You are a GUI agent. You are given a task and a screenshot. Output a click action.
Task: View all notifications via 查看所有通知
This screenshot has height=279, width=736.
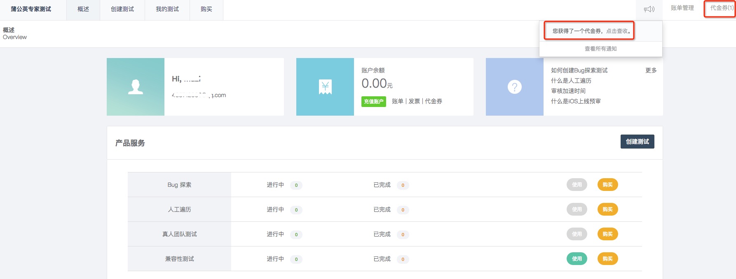tap(601, 49)
